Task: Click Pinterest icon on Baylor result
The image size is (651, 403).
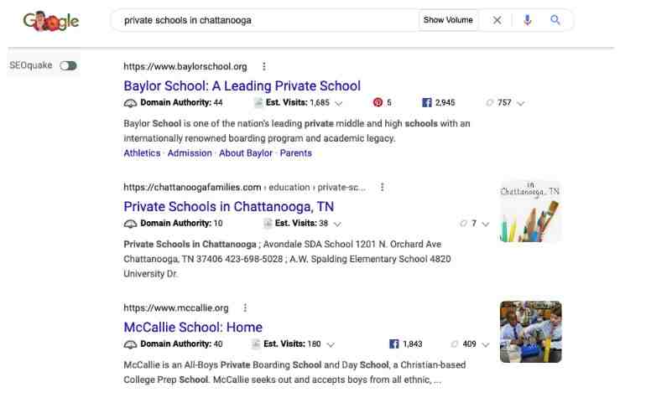Action: click(378, 103)
